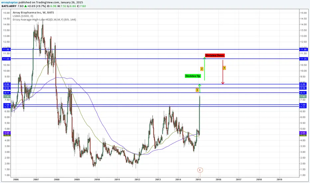Click the 11.05 level tag on left axis
Viewport: 310px width, 183px height.
(x=6, y=59)
